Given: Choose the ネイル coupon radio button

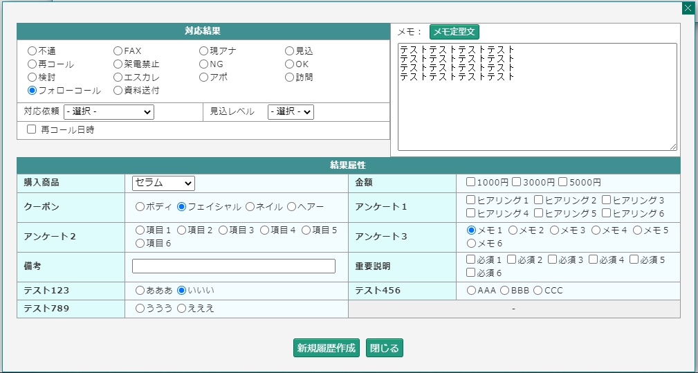Looking at the screenshot, I should pyautogui.click(x=250, y=206).
